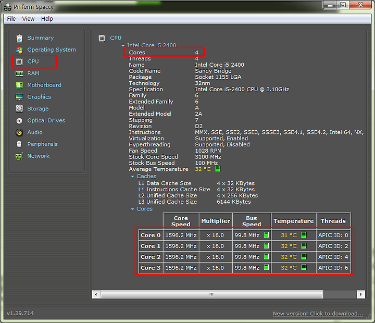Click the Multiplier column header
Image resolution: width=375 pixels, height=323 pixels.
click(x=216, y=221)
